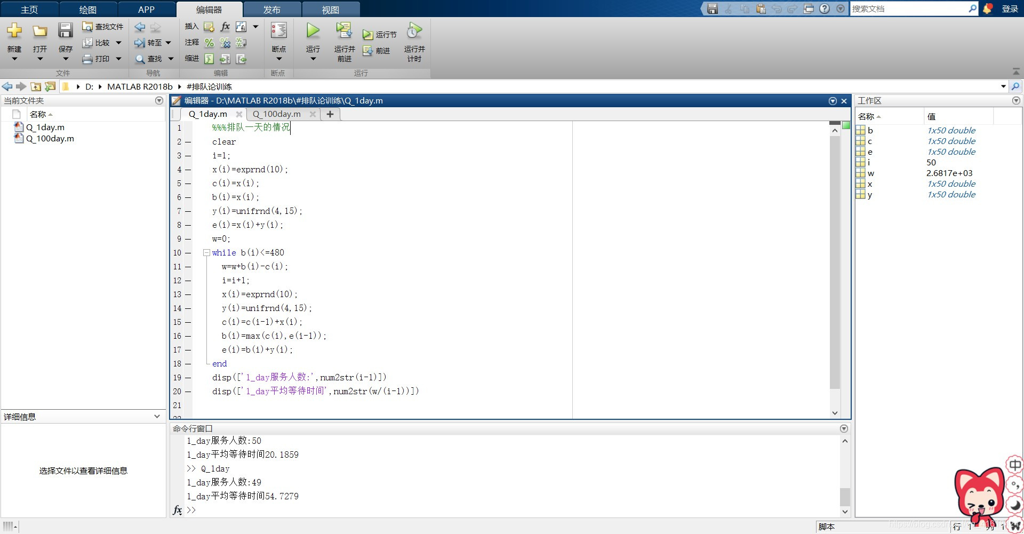Collapse the Details panel chevron
This screenshot has width=1024, height=534.
(157, 416)
